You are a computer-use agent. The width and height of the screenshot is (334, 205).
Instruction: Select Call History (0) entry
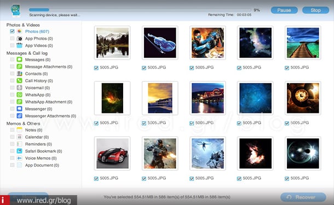click(39, 81)
